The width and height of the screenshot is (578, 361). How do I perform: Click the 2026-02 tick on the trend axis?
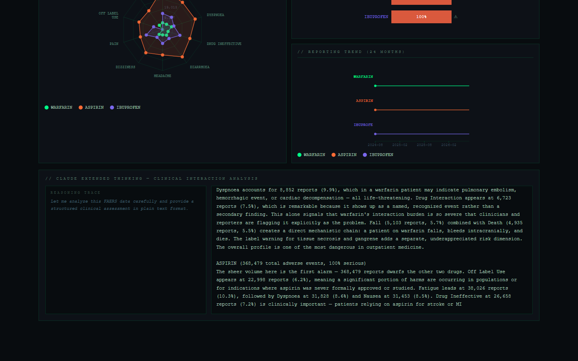pyautogui.click(x=449, y=145)
